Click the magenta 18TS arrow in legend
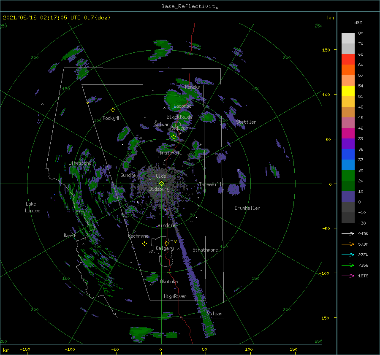Image resolution: width=380 pixels, height=355 pixels. tap(348, 276)
